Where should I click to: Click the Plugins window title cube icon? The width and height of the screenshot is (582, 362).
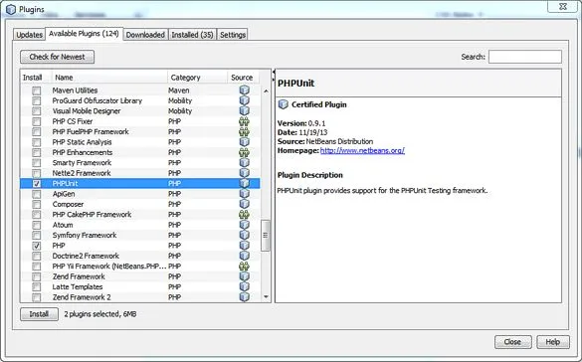11,10
